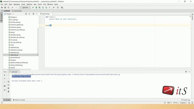Open the VCS menu

[x=45, y=4]
